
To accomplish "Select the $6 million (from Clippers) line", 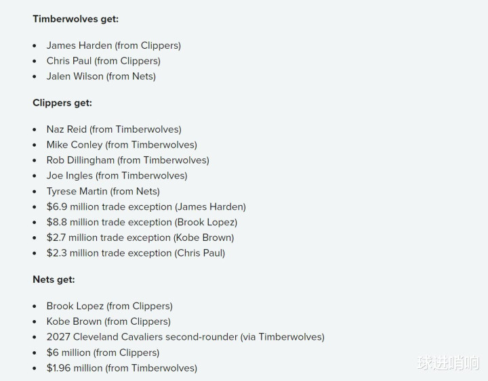I will click(103, 353).
